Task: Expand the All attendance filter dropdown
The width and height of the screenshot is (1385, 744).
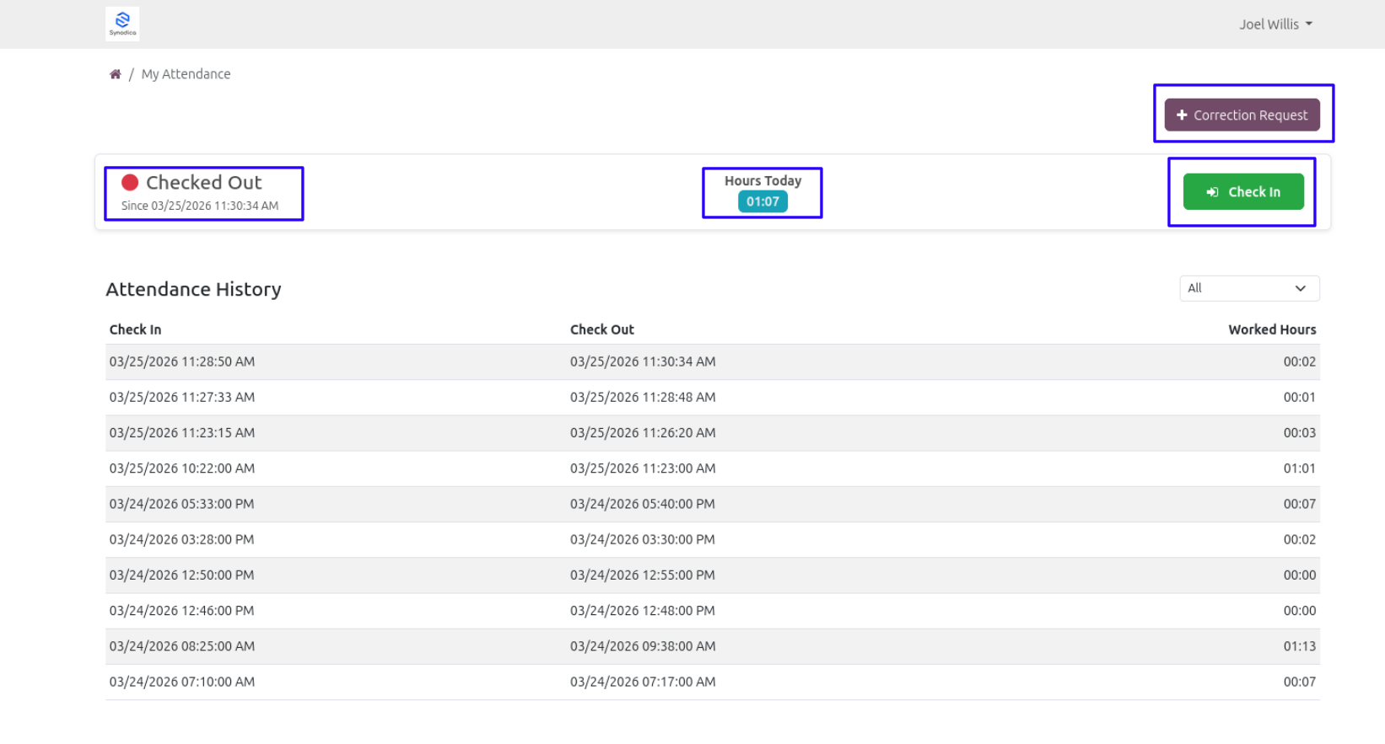Action: [x=1249, y=288]
